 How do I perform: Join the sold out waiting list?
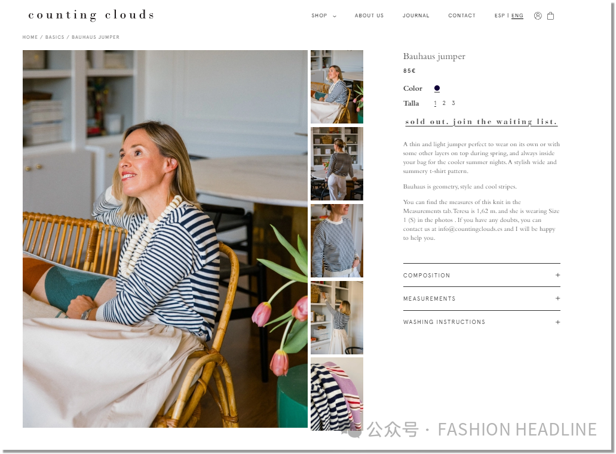click(x=481, y=122)
